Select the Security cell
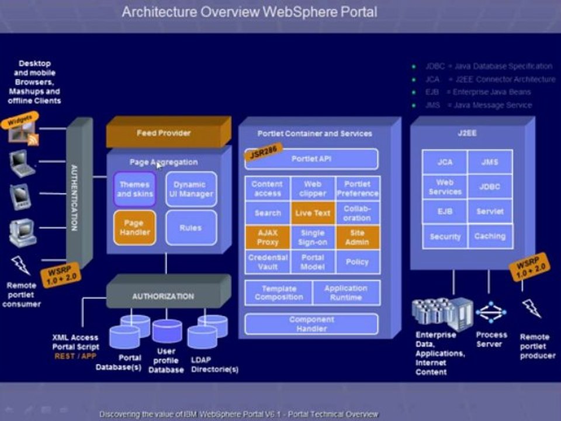The height and width of the screenshot is (421, 561). click(x=445, y=236)
